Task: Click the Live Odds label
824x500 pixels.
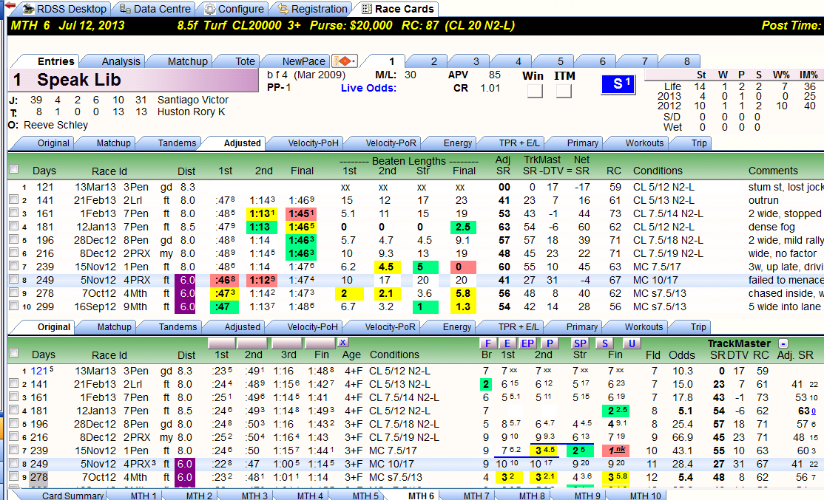Action: 368,88
